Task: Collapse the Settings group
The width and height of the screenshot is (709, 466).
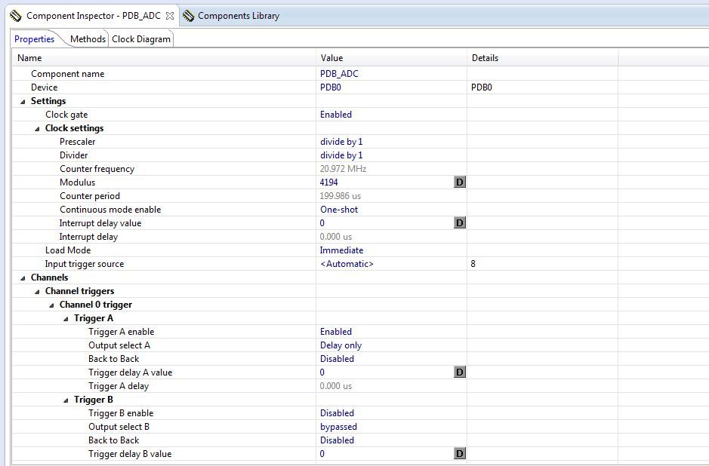Action: [23, 102]
